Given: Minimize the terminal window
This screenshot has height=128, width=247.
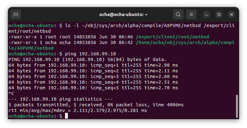Looking at the screenshot, I should (206, 14).
